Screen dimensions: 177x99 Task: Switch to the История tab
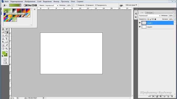pyautogui.click(x=149, y=13)
